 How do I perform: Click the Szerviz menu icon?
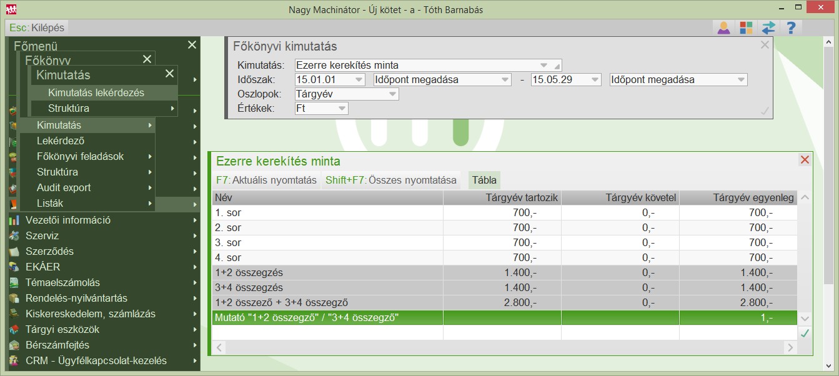(x=14, y=235)
